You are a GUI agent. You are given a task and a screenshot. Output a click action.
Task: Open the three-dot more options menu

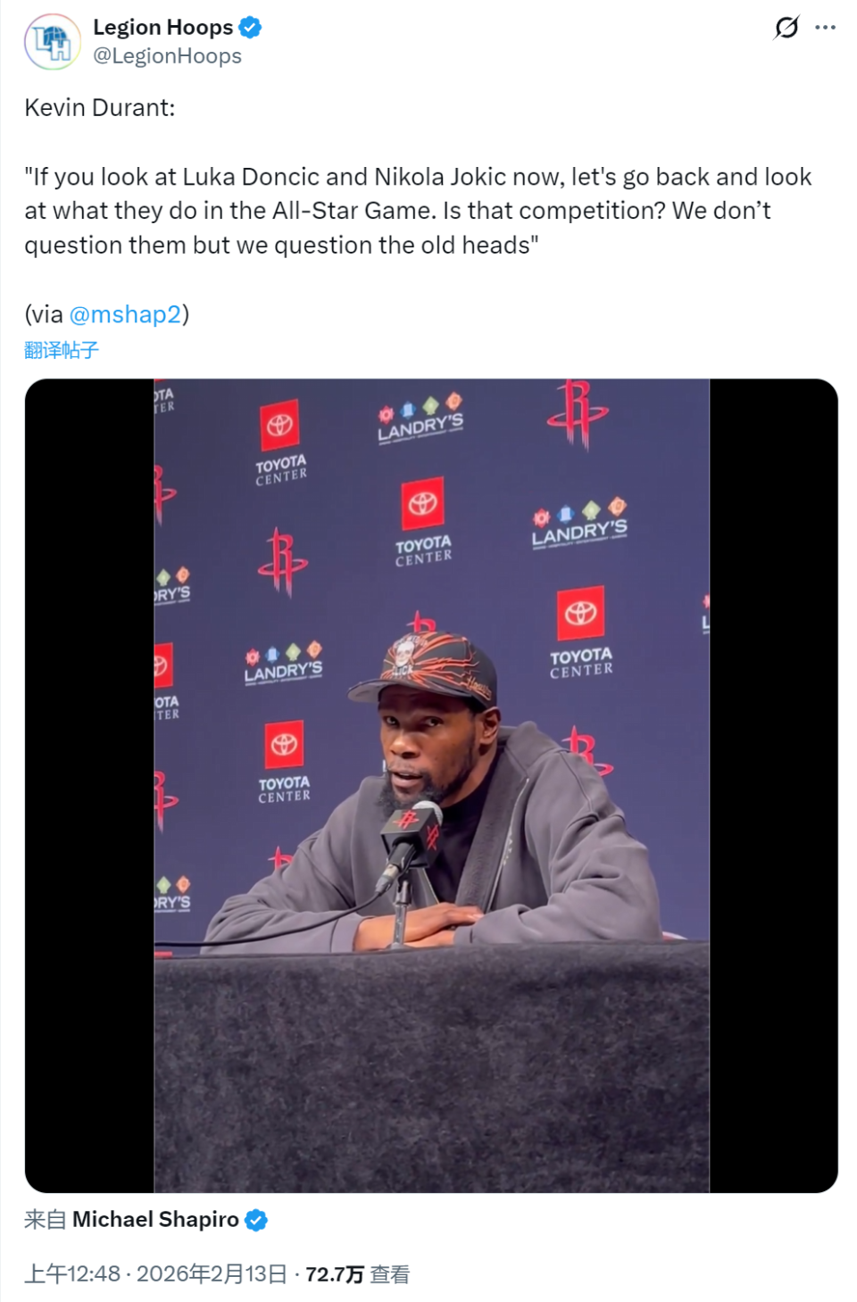coord(826,28)
